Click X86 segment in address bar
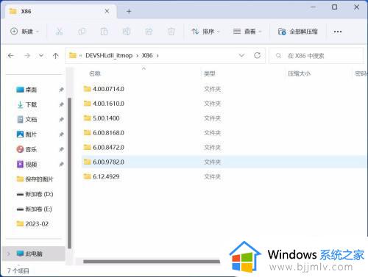368x277 pixels. click(147, 56)
